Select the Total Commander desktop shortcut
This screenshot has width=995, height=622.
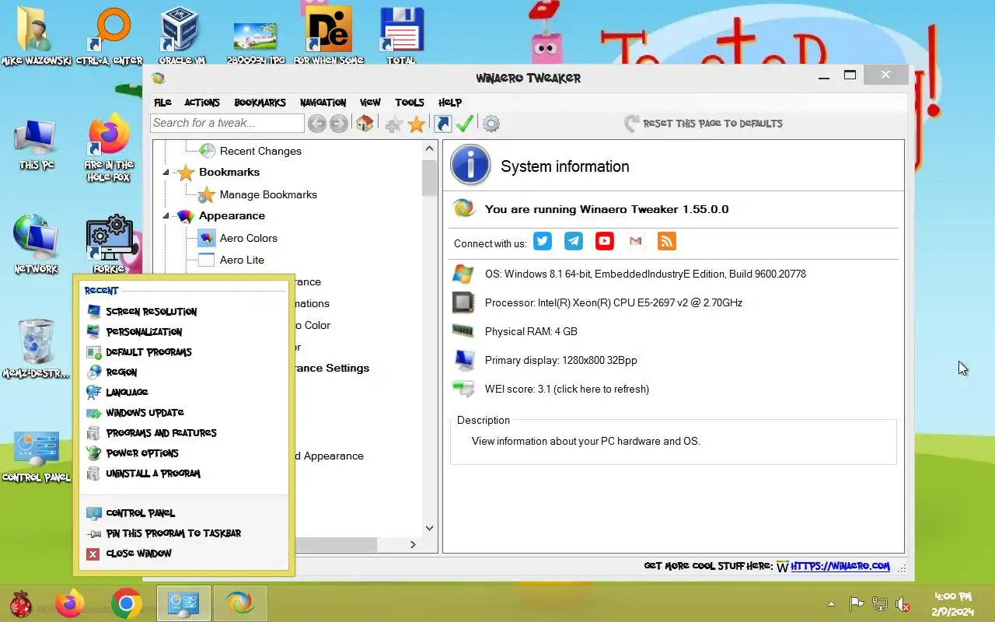tap(401, 36)
